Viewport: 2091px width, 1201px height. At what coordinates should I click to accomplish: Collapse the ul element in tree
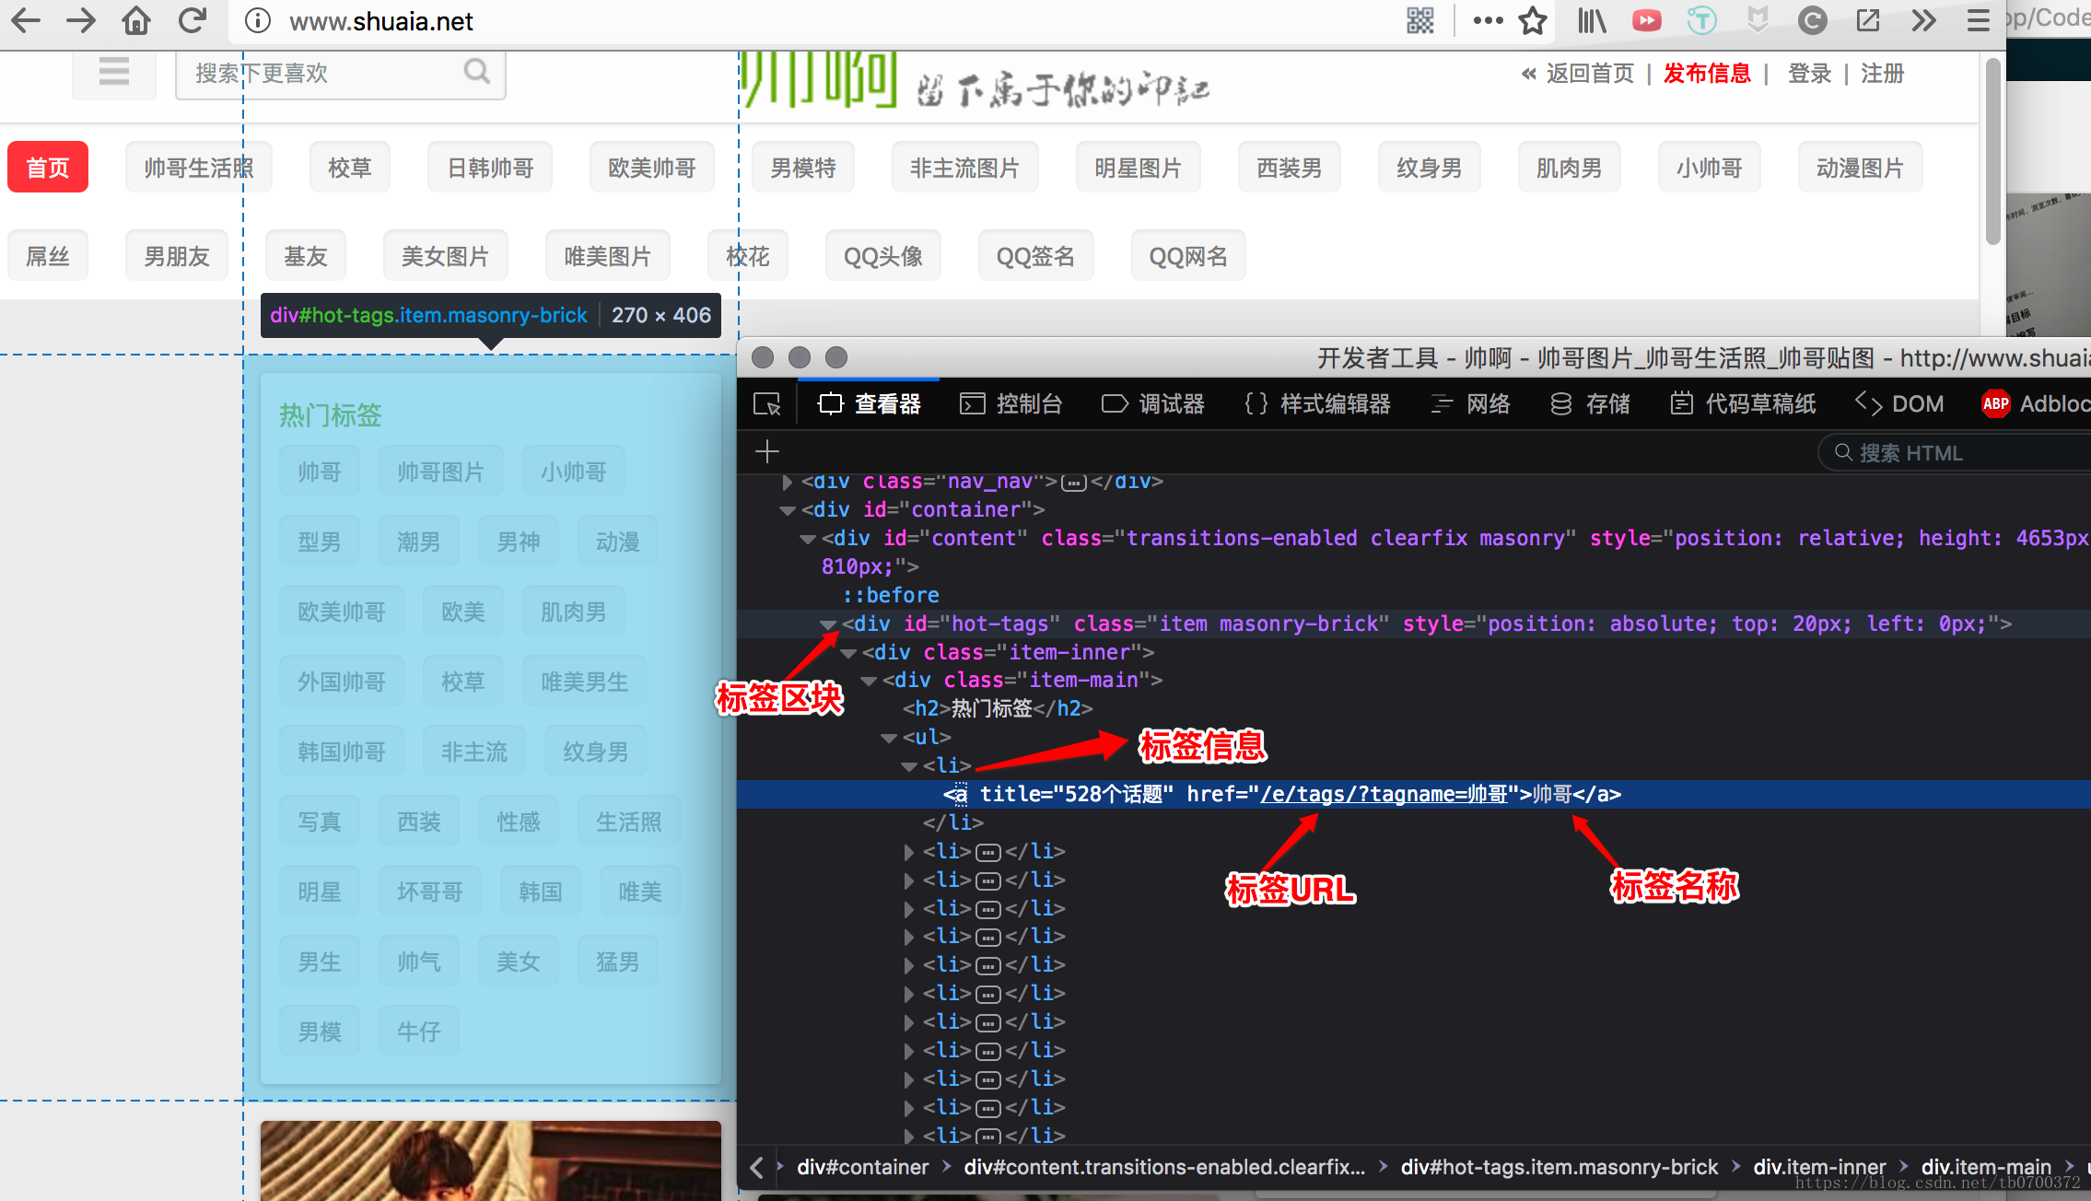coord(889,738)
